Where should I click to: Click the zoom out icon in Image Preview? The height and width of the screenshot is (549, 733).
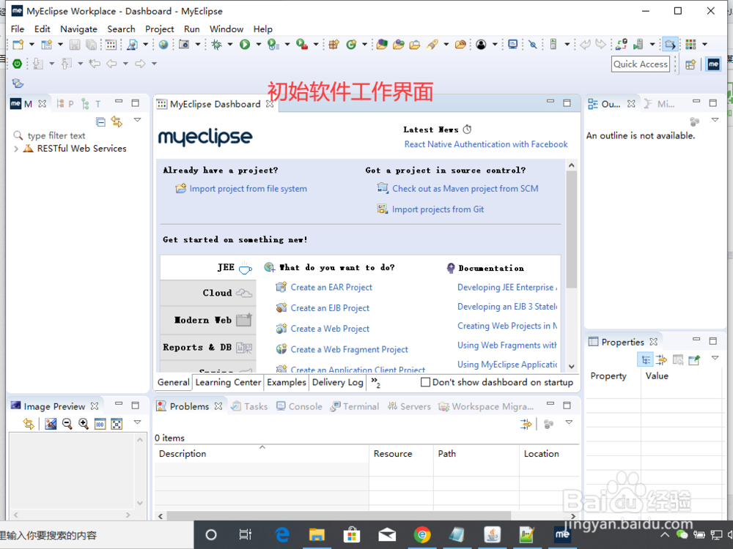67,424
